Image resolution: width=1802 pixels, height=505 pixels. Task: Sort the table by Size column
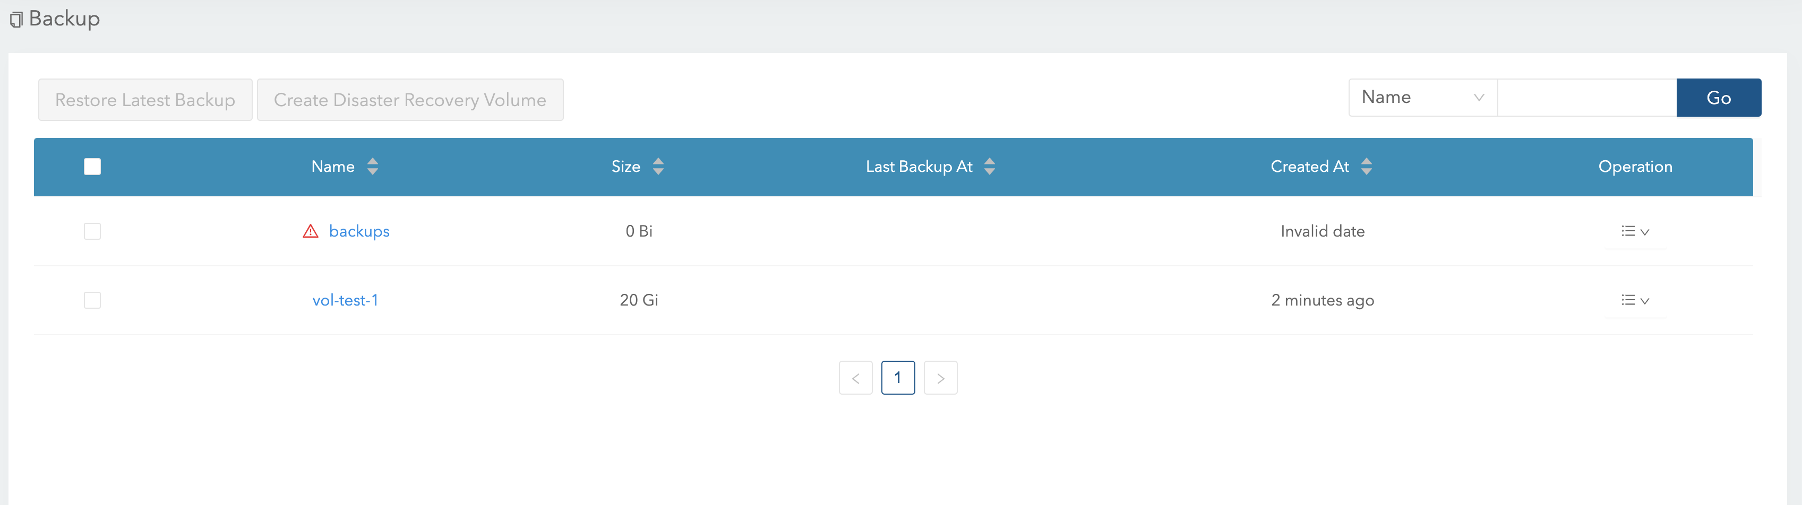tap(658, 166)
